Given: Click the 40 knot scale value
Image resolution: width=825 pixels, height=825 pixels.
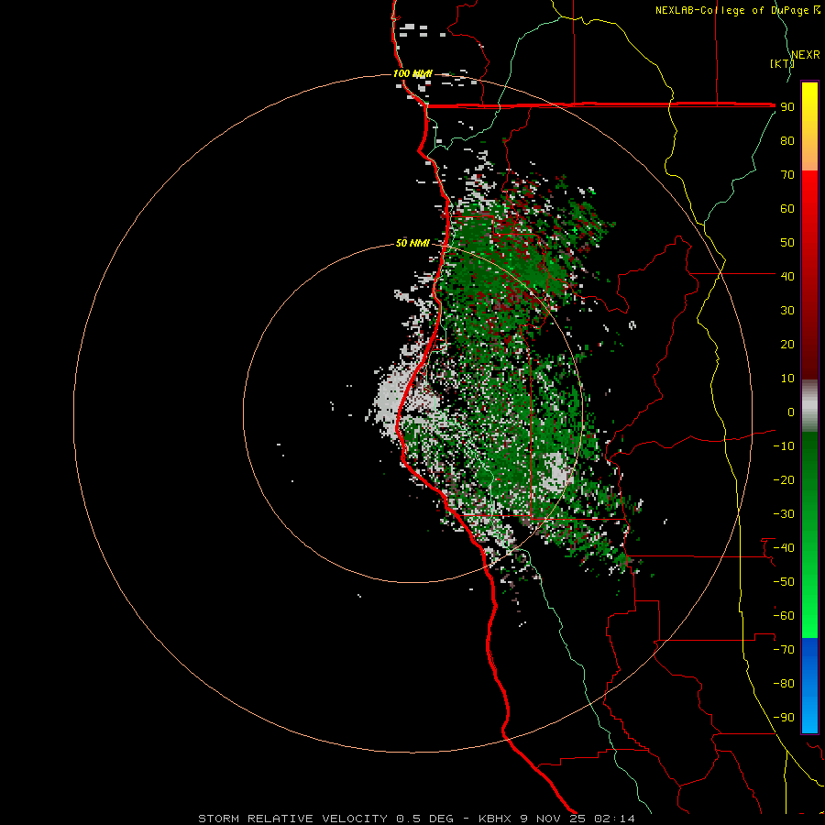Looking at the screenshot, I should tap(787, 276).
